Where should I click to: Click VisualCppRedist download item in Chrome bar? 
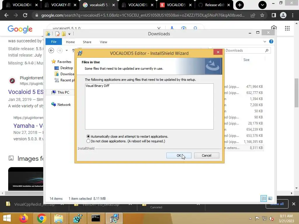coord(34,204)
